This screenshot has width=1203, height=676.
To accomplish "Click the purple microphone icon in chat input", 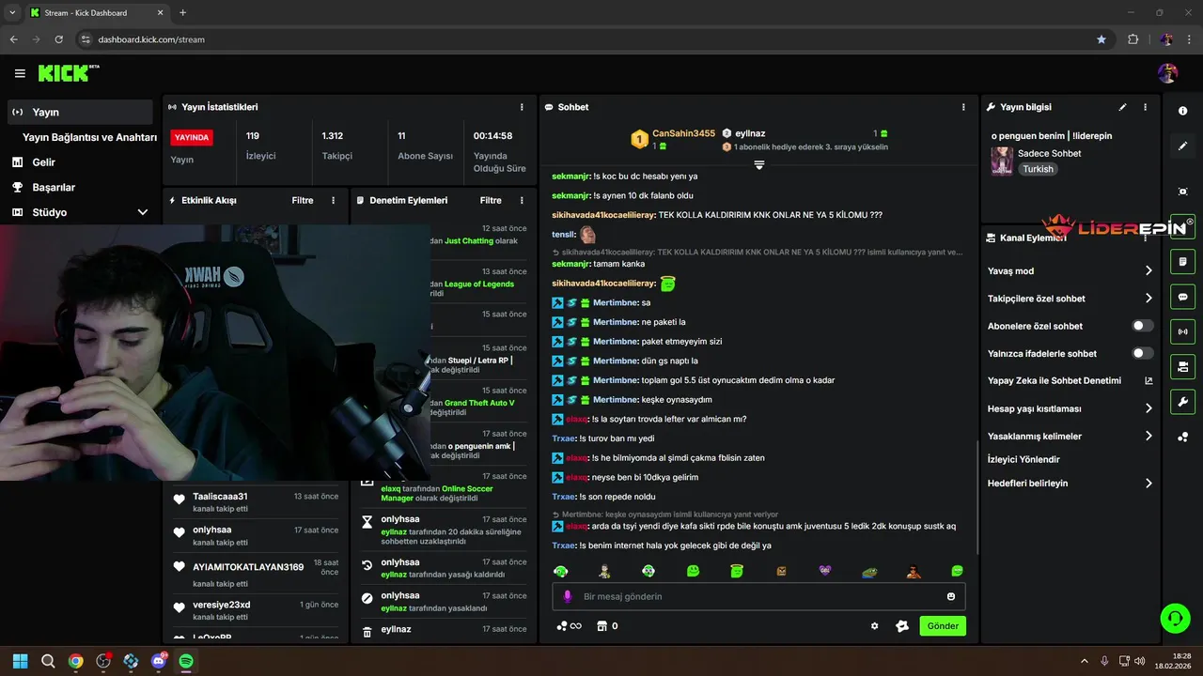I will tap(567, 596).
